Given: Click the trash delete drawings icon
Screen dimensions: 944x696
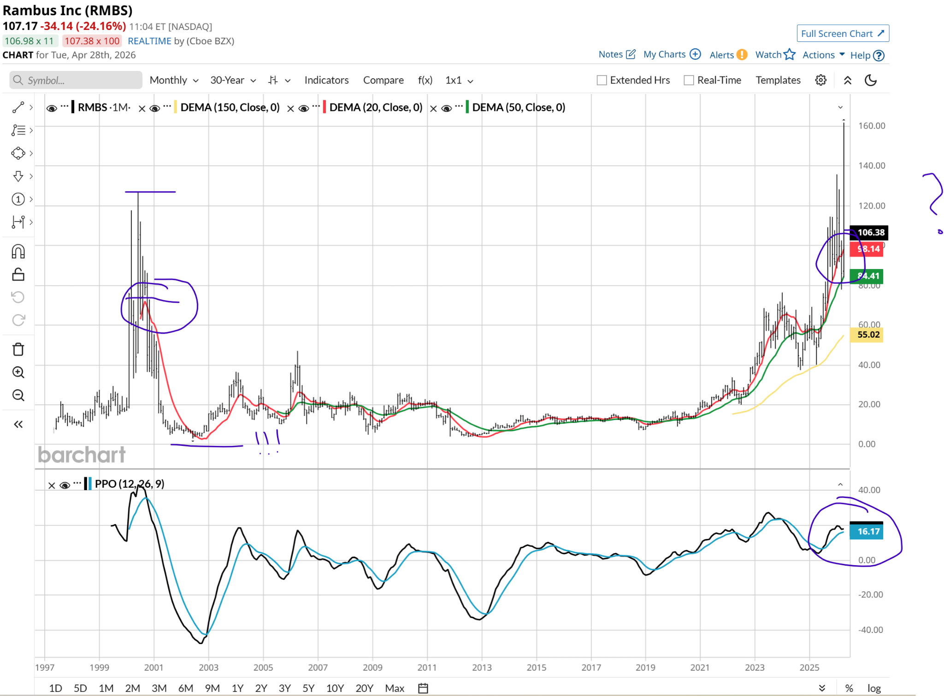Looking at the screenshot, I should pos(18,350).
